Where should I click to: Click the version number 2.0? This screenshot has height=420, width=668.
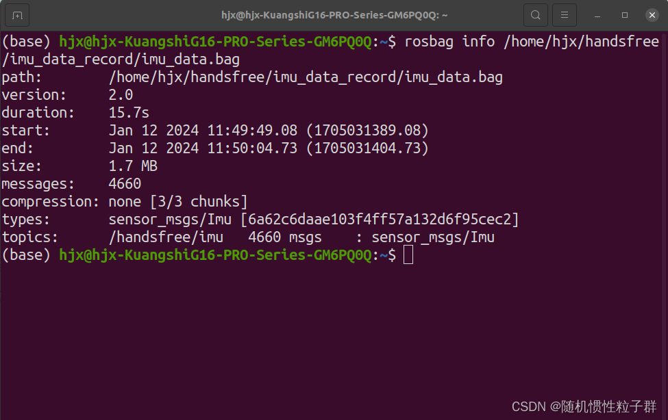[121, 94]
